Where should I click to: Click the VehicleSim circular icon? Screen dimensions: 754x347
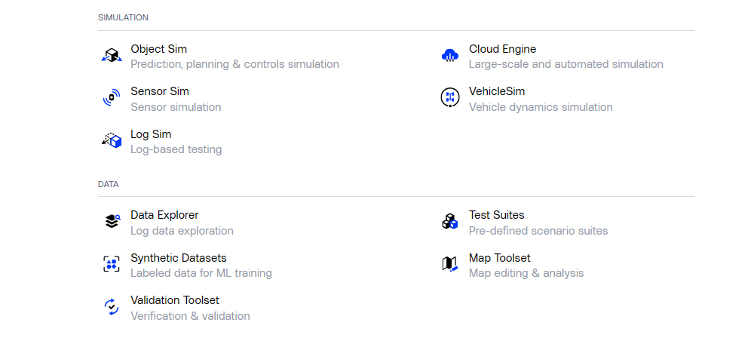pyautogui.click(x=450, y=98)
